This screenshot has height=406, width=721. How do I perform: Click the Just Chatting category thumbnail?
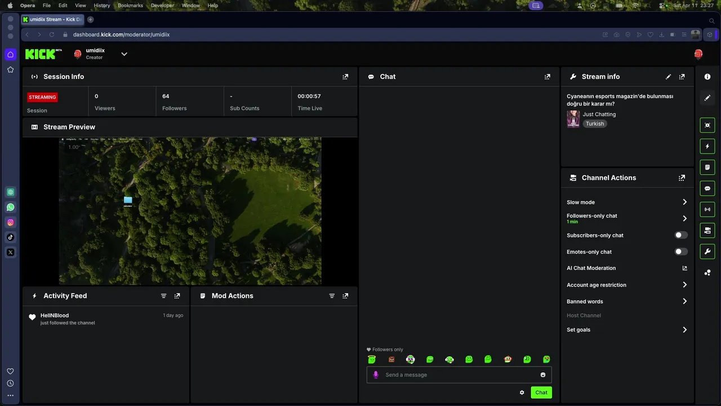click(x=573, y=119)
